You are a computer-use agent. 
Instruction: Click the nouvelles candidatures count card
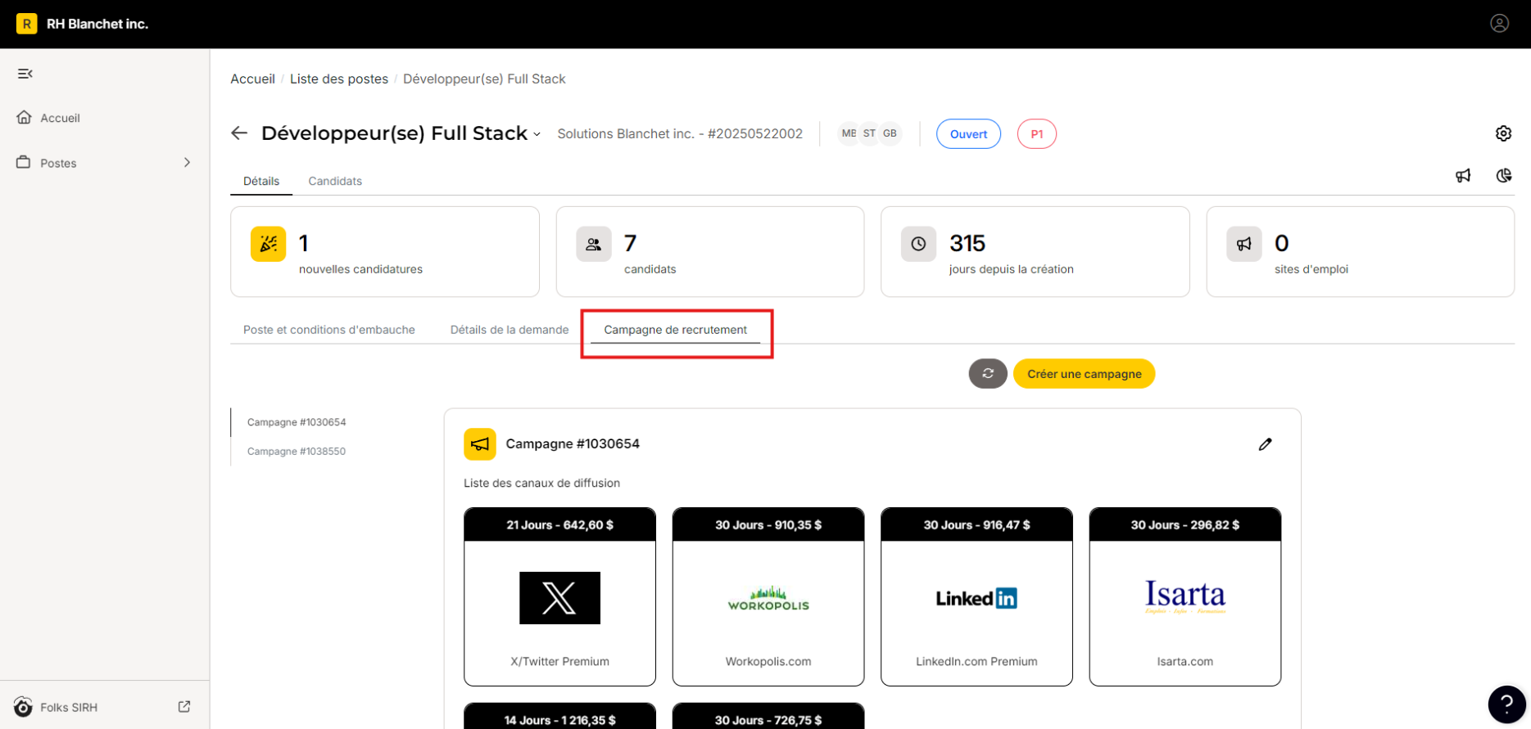[x=385, y=251]
